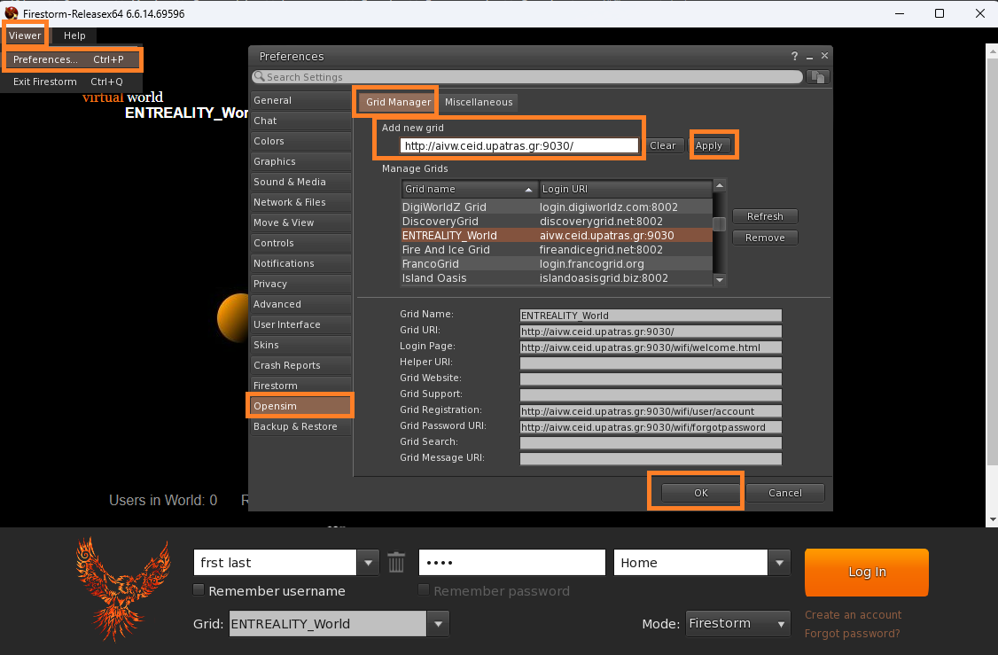Click the orange Log In button
Image resolution: width=998 pixels, height=655 pixels.
click(866, 573)
